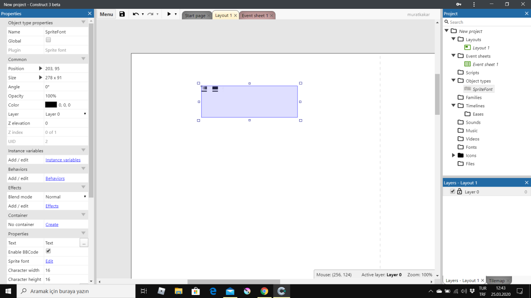This screenshot has height=298, width=531.
Task: Toggle Layer 0 visibility checkbox
Action: click(x=452, y=191)
